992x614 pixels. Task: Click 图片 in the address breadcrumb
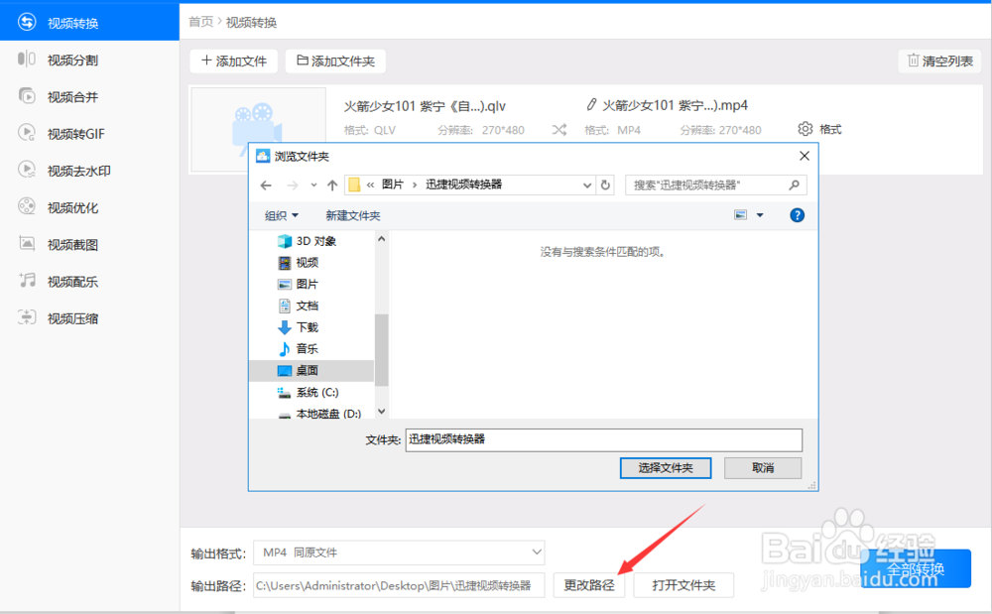(393, 184)
